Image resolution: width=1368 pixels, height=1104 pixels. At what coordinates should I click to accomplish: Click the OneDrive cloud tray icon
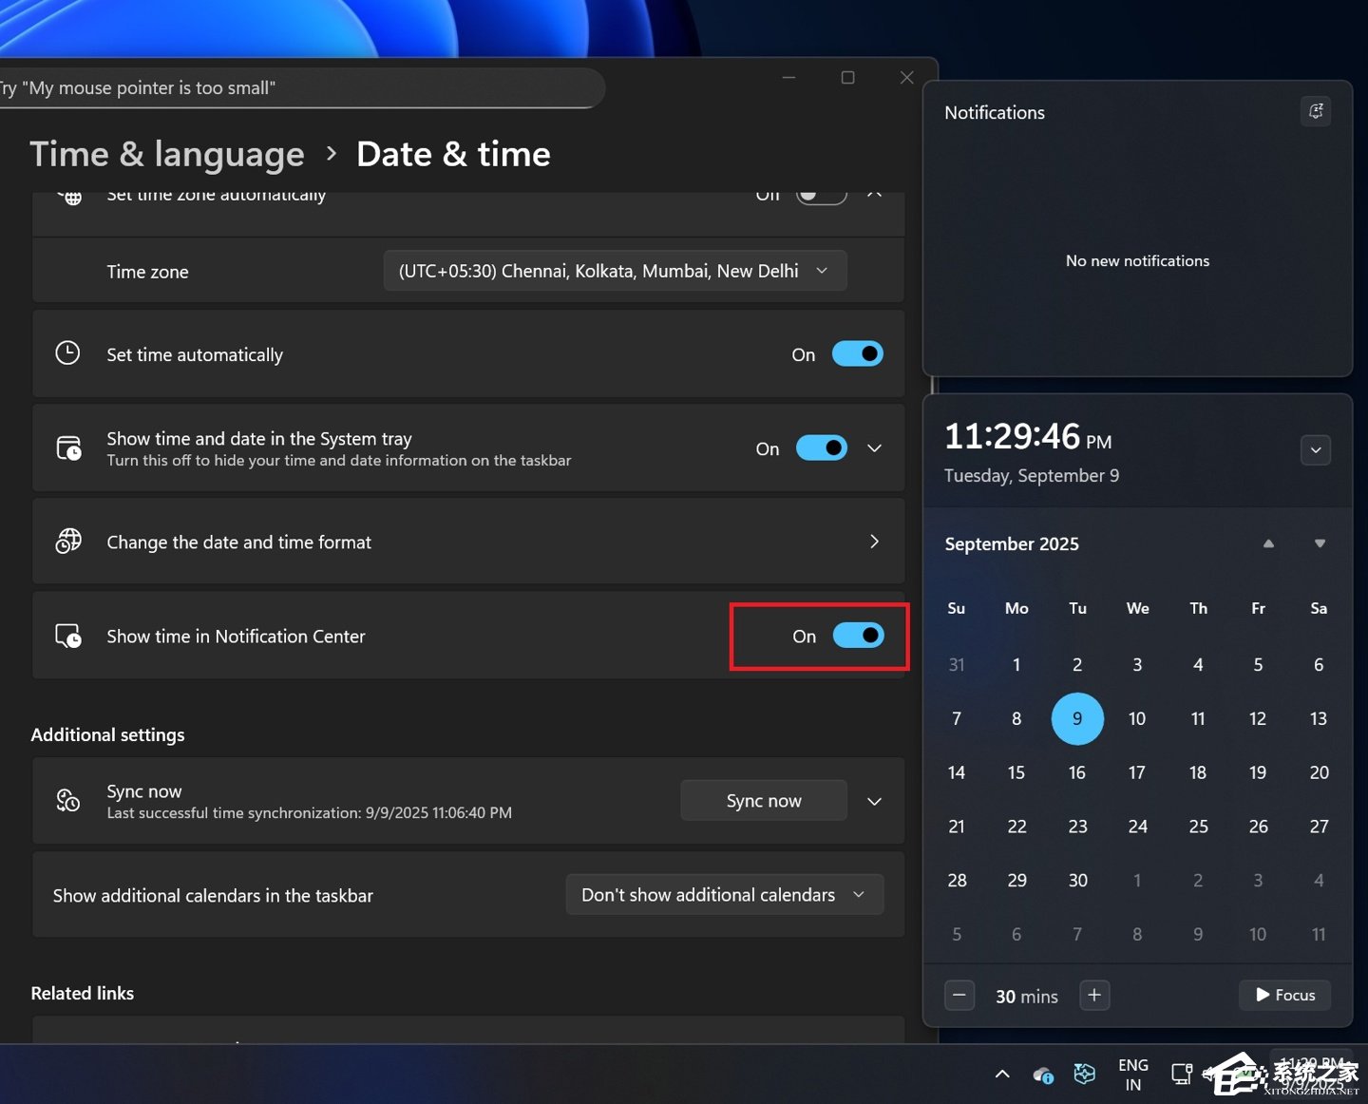tap(1043, 1075)
